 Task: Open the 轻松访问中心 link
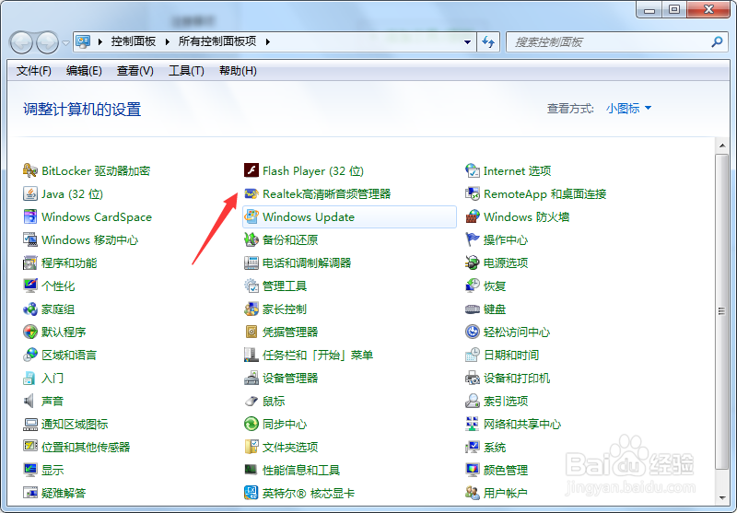pos(517,332)
